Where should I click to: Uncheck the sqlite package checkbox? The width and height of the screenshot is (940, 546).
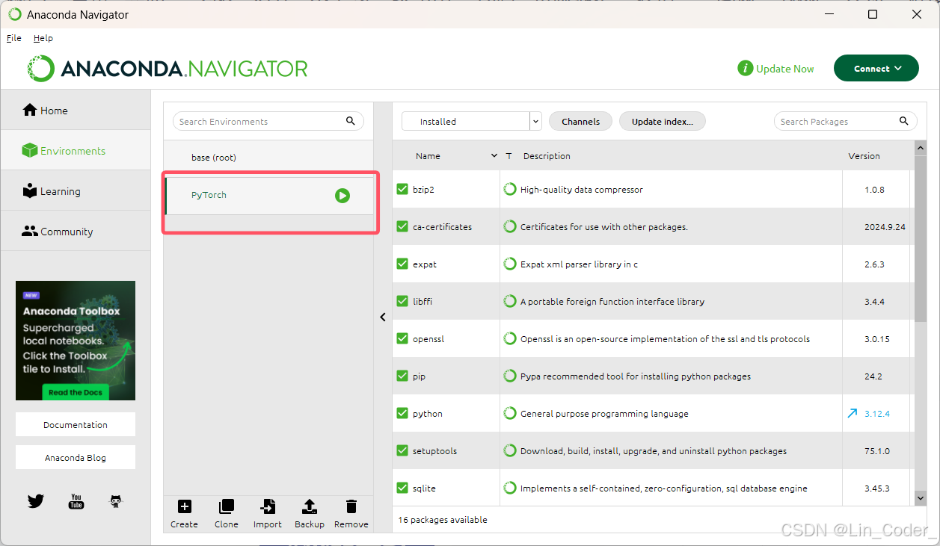click(402, 488)
